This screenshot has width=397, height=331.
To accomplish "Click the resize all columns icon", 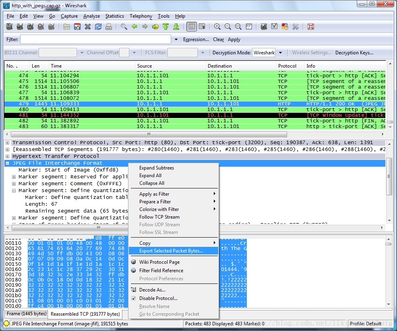I will pyautogui.click(x=249, y=27).
